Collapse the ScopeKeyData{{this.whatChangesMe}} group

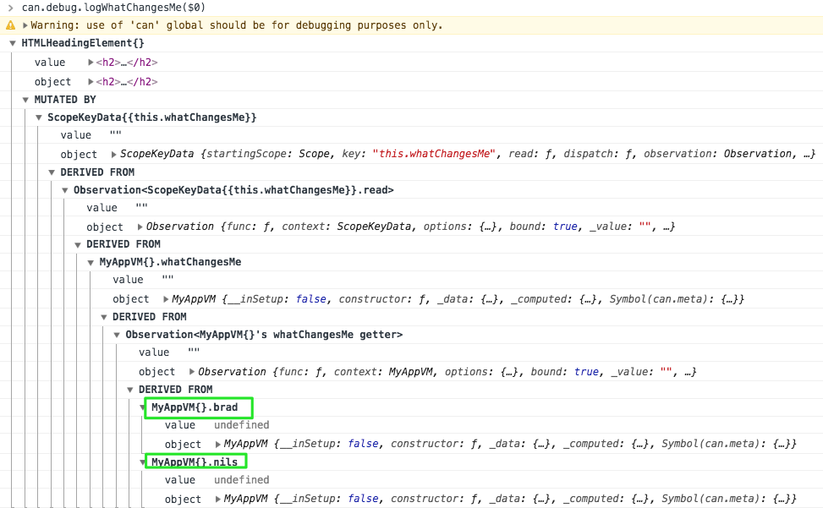tap(38, 117)
